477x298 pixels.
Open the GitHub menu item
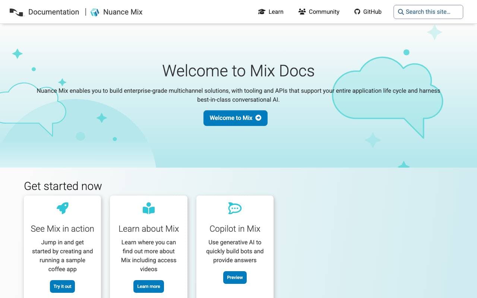[368, 12]
